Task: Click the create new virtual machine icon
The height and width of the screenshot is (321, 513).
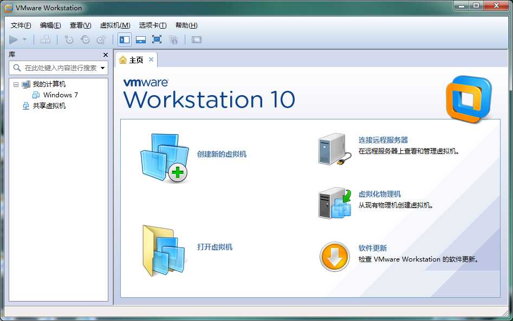Action: coord(165,158)
